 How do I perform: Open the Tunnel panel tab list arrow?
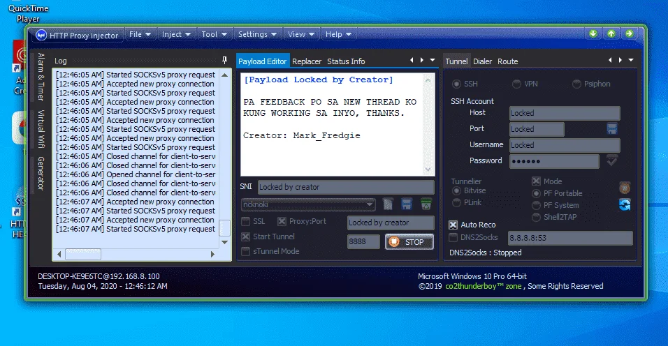pos(631,61)
